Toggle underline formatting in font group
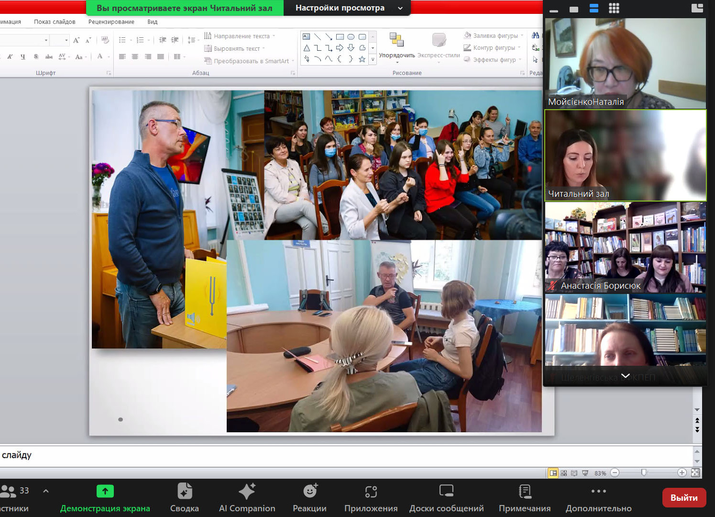The width and height of the screenshot is (715, 517). pyautogui.click(x=22, y=56)
